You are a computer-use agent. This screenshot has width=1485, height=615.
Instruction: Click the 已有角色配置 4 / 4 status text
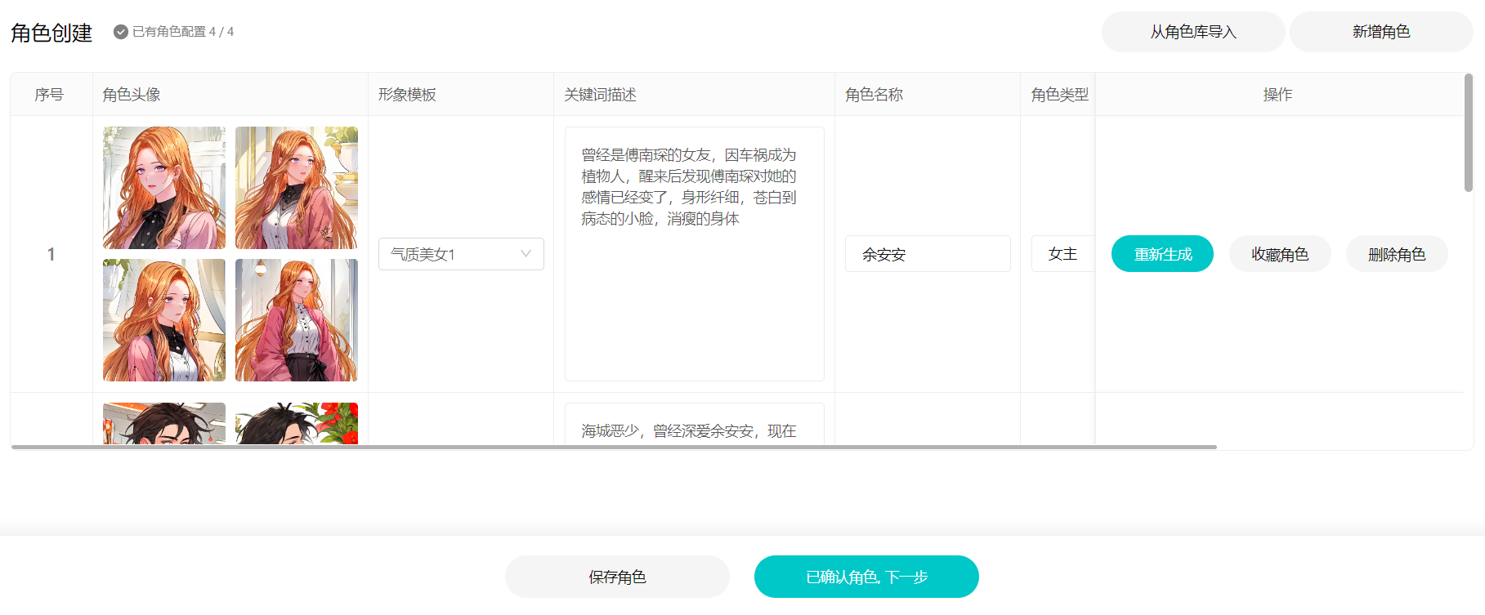[183, 32]
